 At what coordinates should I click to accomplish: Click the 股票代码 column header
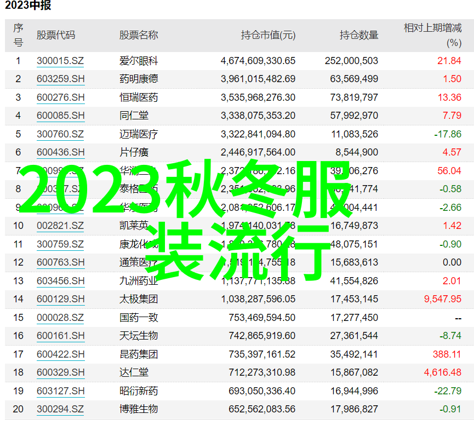click(56, 36)
